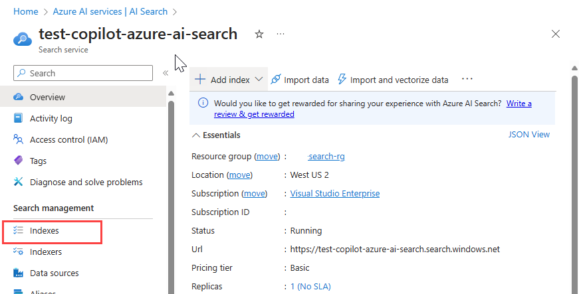Open the Visual Studio Enterprise subscription link
Screen dimensions: 579x294
pyautogui.click(x=335, y=193)
